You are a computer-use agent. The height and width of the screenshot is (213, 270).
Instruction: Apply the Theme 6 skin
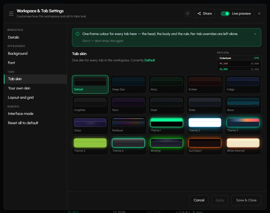(x=128, y=146)
